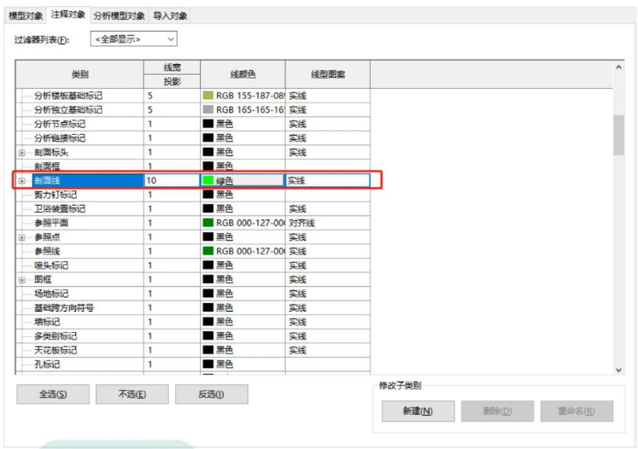Viewport: 638px width, 449px height.
Task: Click the 参照线 color swatch
Action: tap(208, 251)
